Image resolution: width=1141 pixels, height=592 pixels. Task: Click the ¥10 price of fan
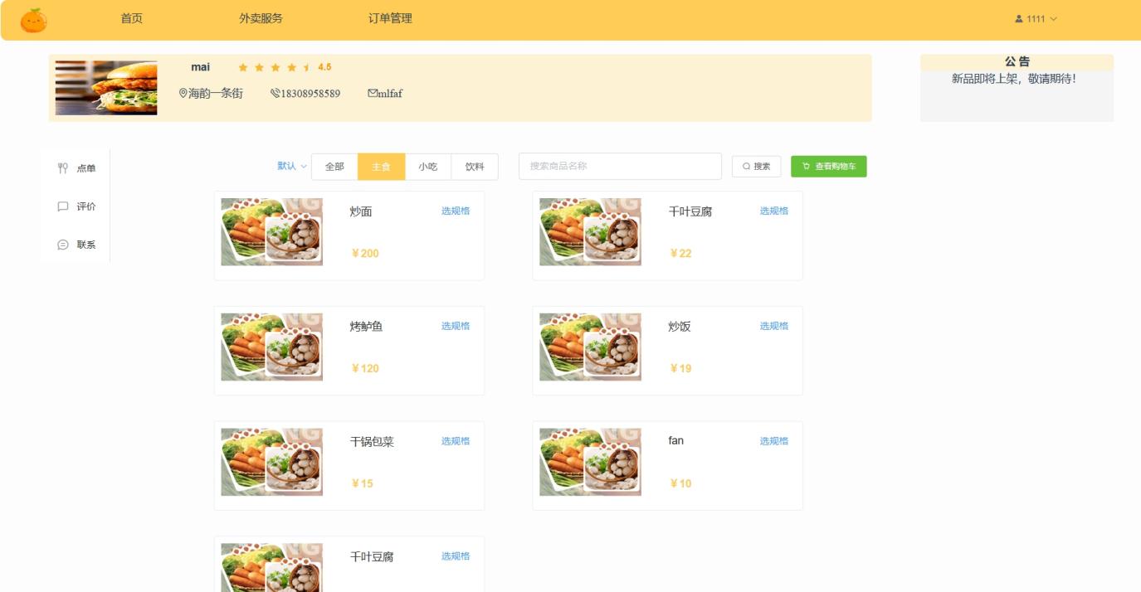coord(680,484)
